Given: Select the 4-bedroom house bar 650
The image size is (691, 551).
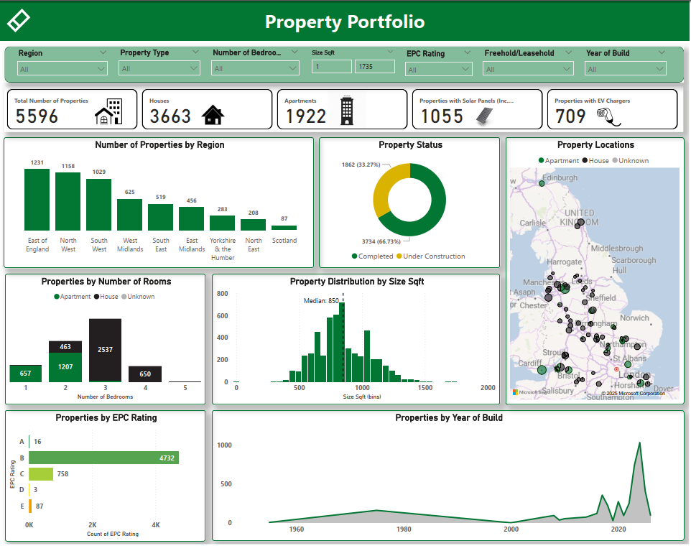Looking at the screenshot, I should (145, 374).
